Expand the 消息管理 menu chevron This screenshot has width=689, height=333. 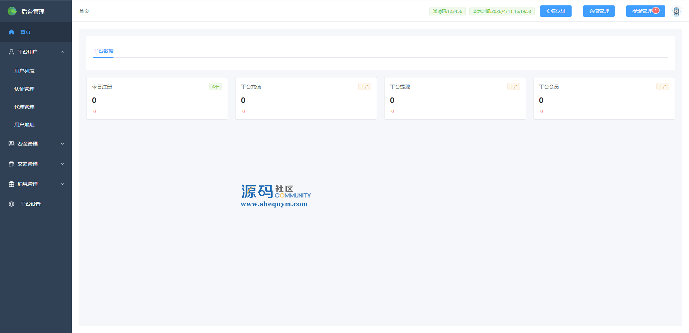pyautogui.click(x=62, y=184)
